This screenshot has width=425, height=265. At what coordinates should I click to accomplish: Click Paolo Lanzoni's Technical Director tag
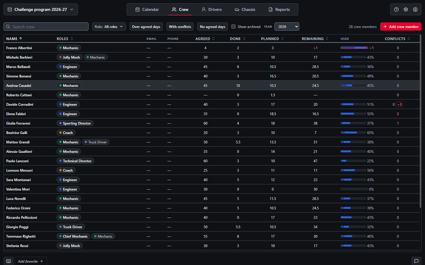[x=75, y=161]
